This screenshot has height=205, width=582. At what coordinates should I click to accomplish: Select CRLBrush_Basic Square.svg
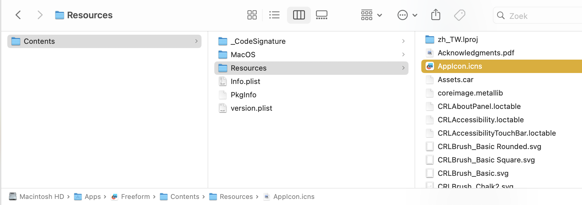pos(486,160)
